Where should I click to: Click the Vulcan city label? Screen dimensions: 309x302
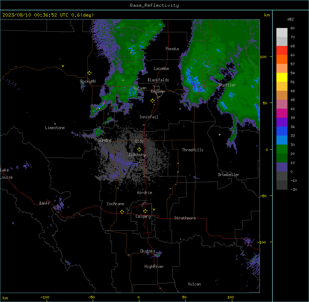(x=195, y=284)
